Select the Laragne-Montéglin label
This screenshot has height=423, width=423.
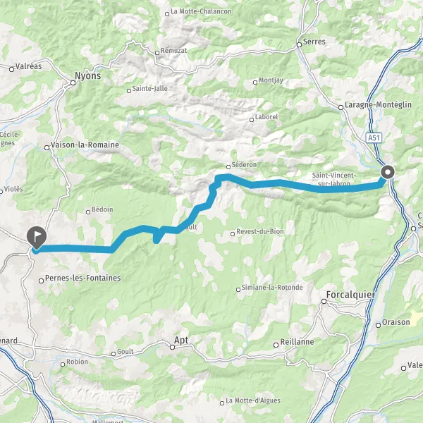click(x=378, y=104)
